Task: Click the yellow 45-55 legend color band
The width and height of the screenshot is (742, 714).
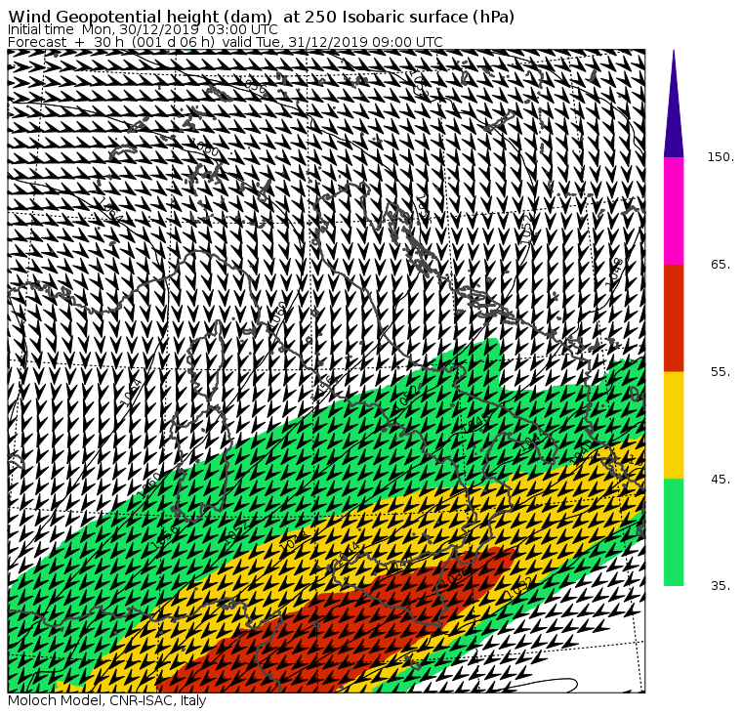Action: tap(674, 425)
